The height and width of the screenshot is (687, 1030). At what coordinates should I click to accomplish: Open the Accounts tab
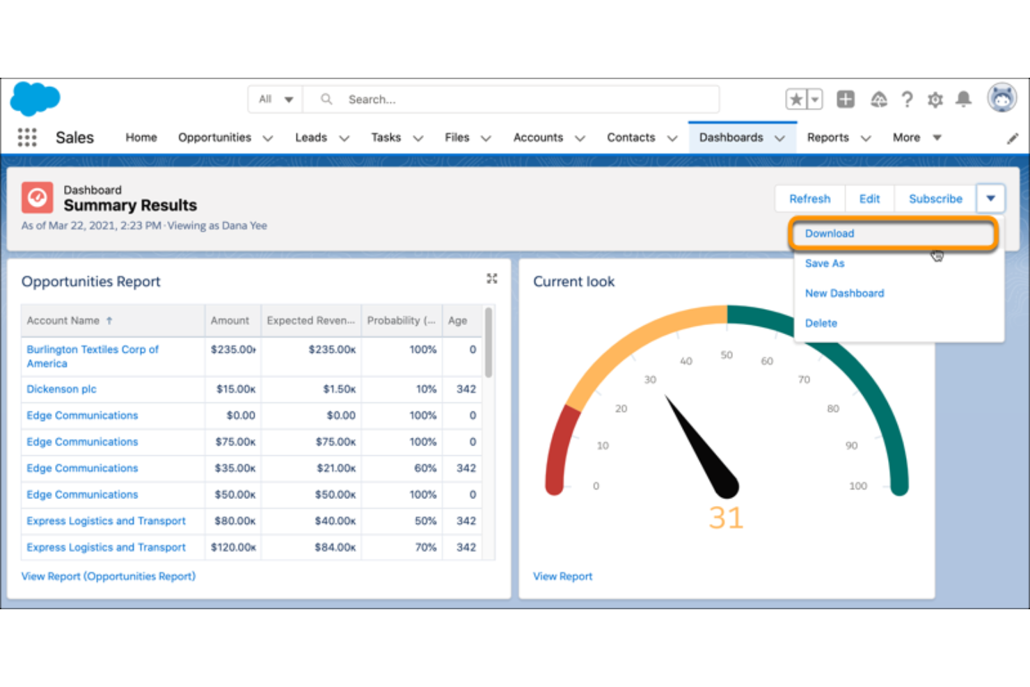538,137
